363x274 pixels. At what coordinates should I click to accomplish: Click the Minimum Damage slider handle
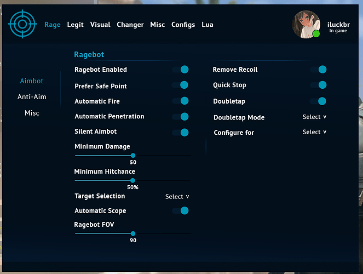133,156
